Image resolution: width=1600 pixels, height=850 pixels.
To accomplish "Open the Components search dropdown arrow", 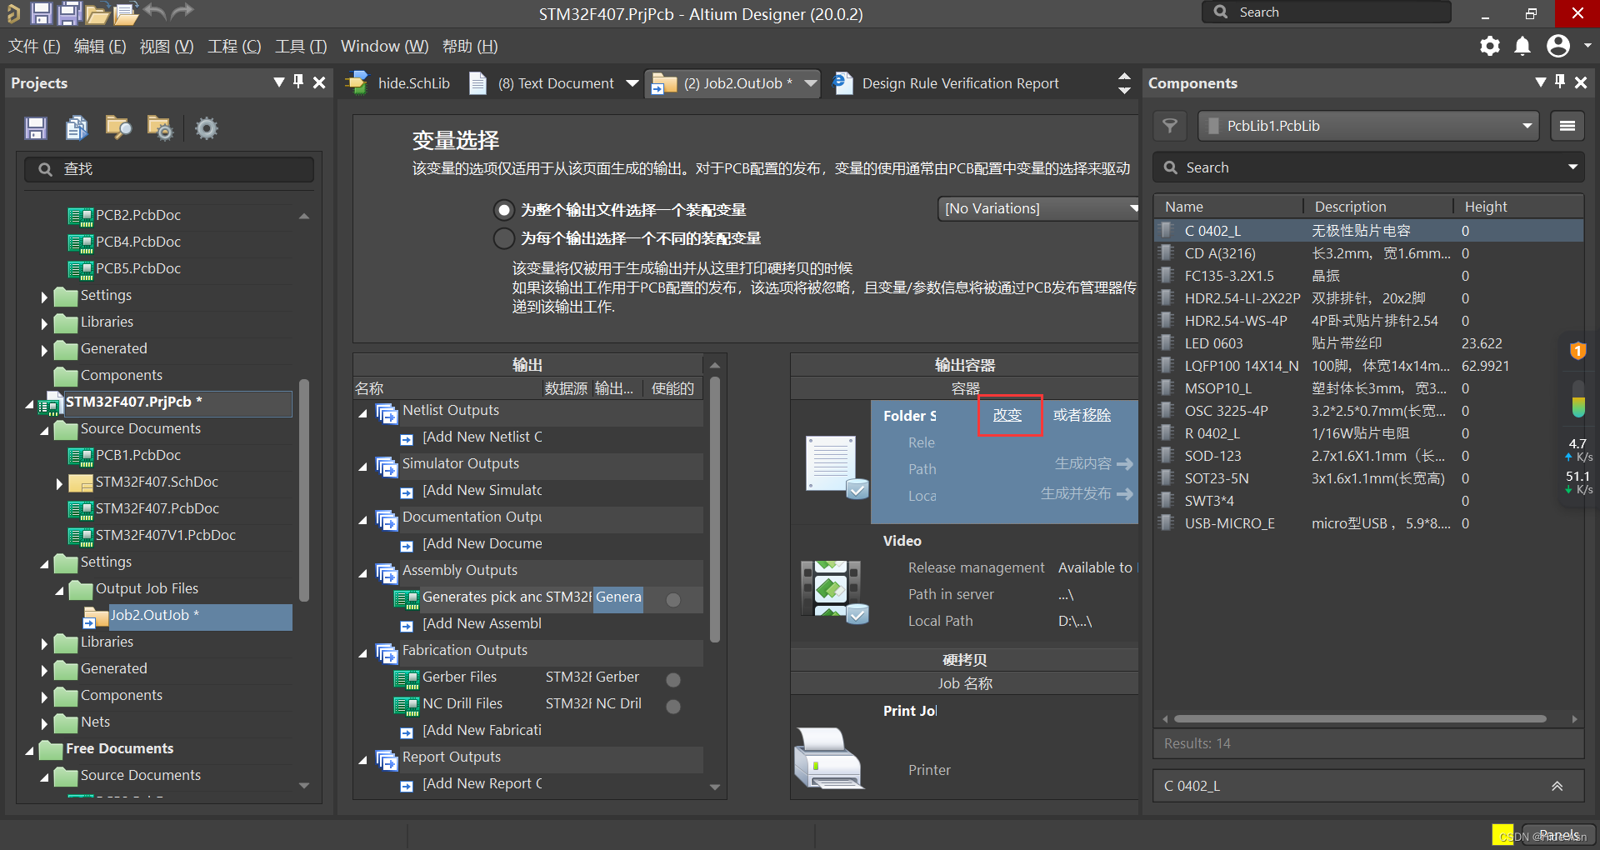I will pos(1572,167).
